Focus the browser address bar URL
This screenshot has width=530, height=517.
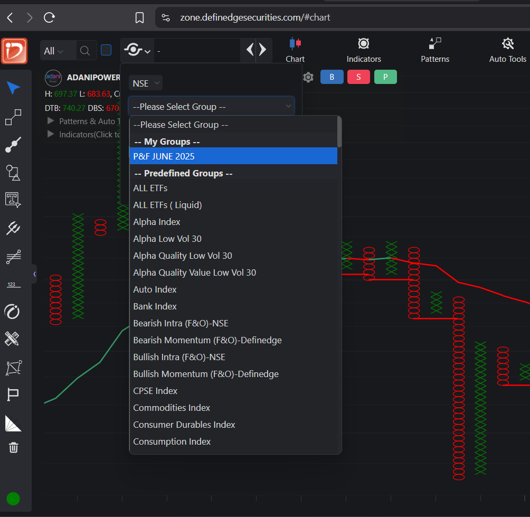tap(255, 17)
